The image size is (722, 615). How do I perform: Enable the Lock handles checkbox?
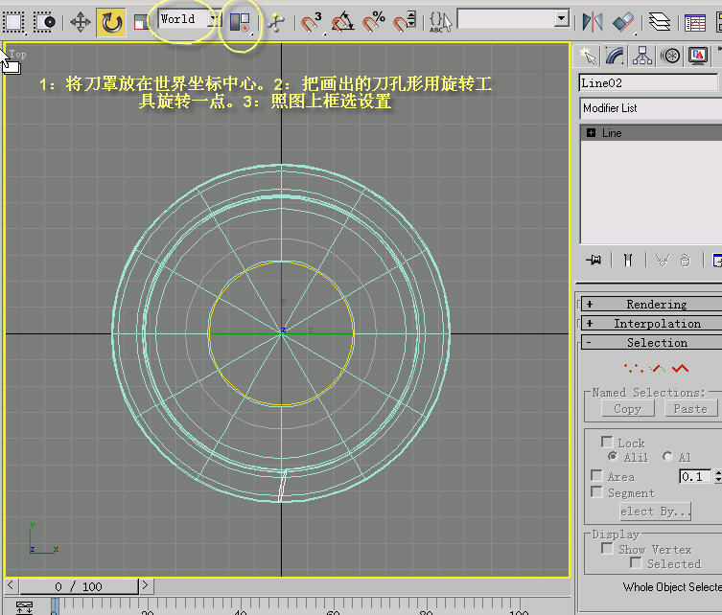pos(607,443)
